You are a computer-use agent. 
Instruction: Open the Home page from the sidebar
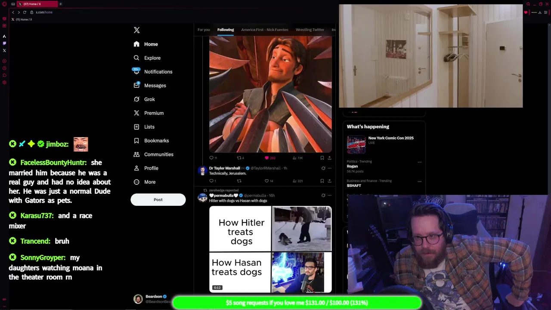point(146,44)
